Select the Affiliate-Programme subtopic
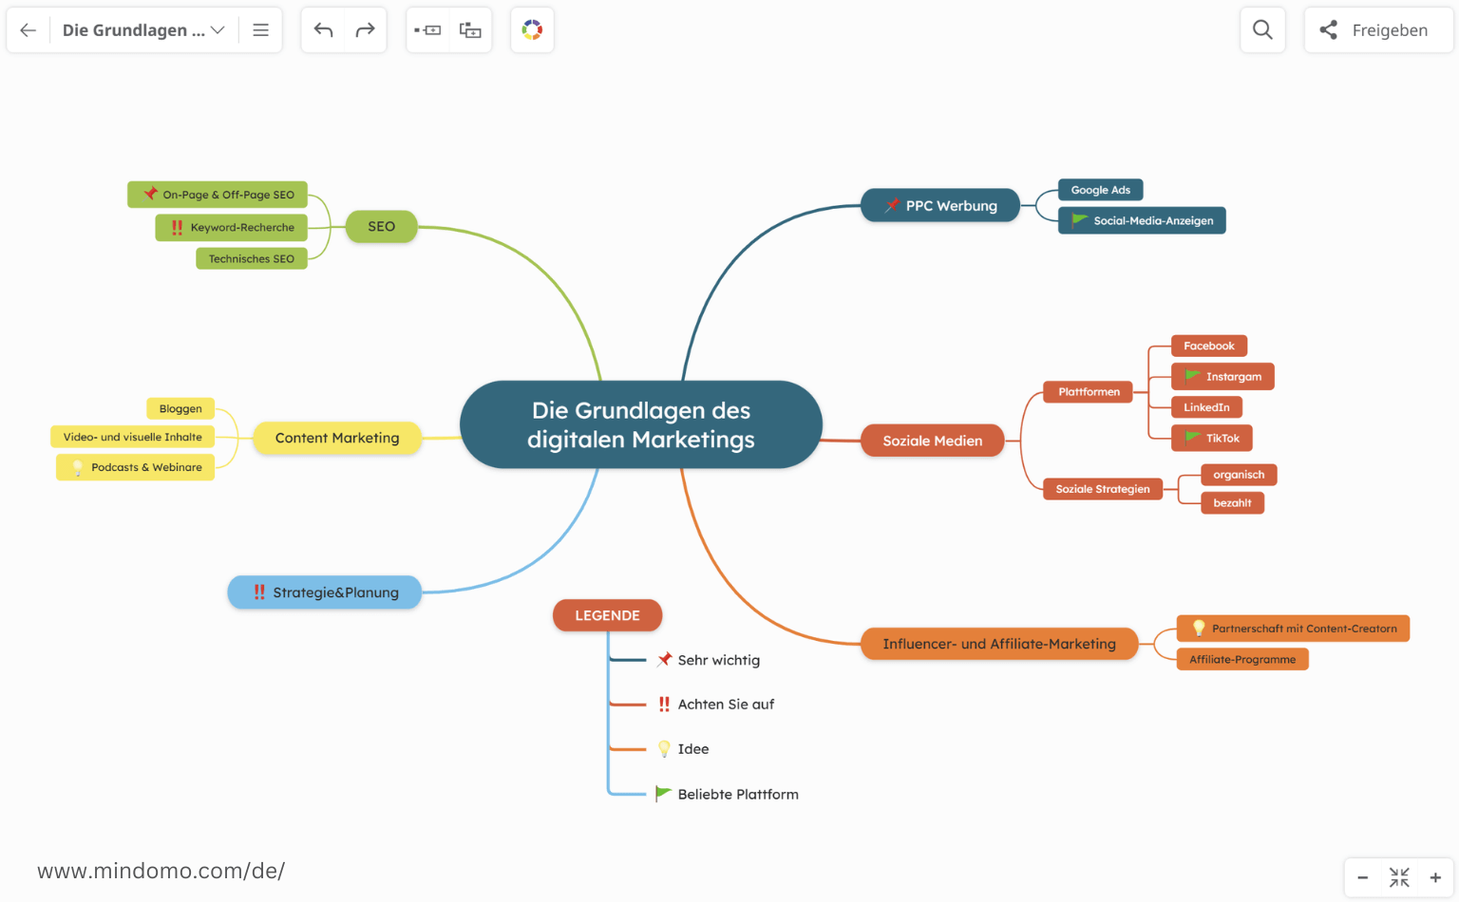This screenshot has width=1459, height=902. pos(1242,659)
